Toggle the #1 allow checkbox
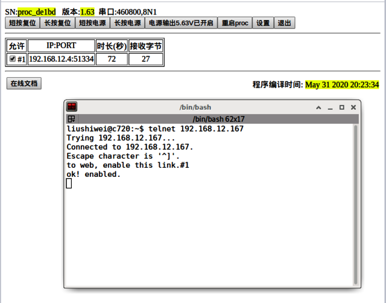This screenshot has width=386, height=303. pos(13,59)
